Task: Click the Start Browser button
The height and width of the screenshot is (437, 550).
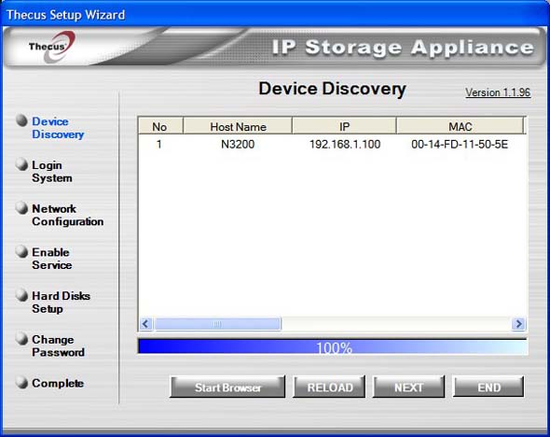Action: pos(227,388)
